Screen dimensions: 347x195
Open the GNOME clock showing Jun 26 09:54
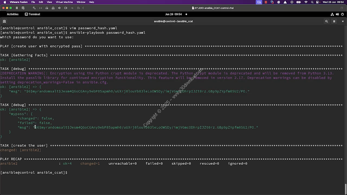(173, 14)
